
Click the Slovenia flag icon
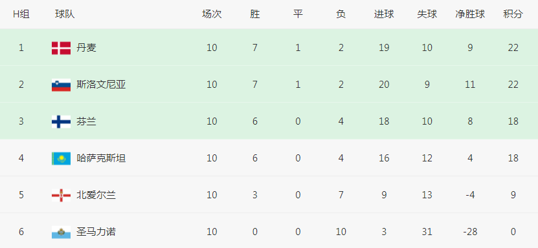61,85
